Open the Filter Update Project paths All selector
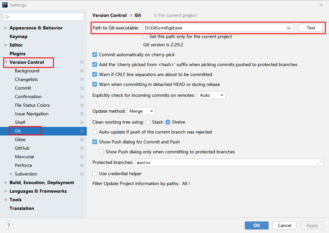Screen dimensions: 329x233 [186, 184]
